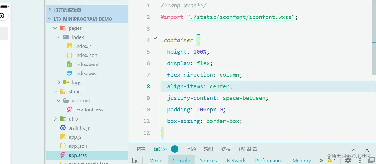Switch to the 问题 tab
Viewport: 376px width, 164px height.
coord(191,149)
